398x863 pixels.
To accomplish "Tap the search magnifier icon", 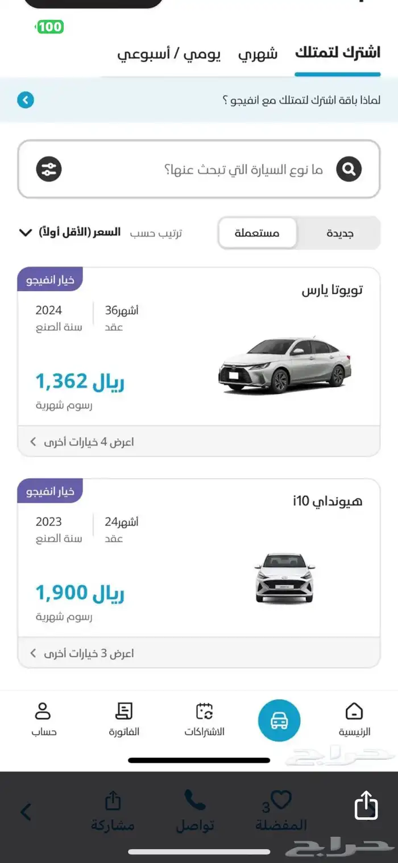I will tap(349, 169).
